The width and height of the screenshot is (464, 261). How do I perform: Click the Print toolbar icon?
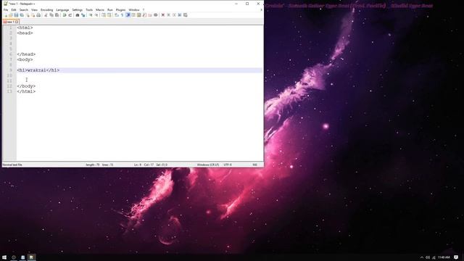tap(38, 15)
